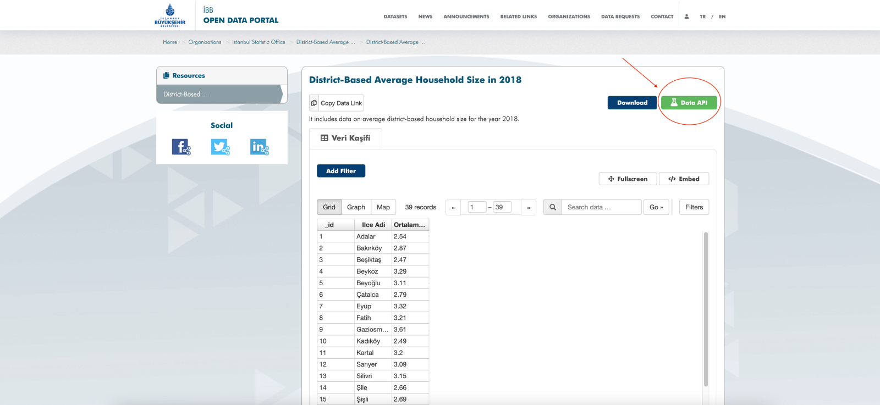This screenshot has height=405, width=880.
Task: Open Related Links menu item
Action: pyautogui.click(x=519, y=16)
